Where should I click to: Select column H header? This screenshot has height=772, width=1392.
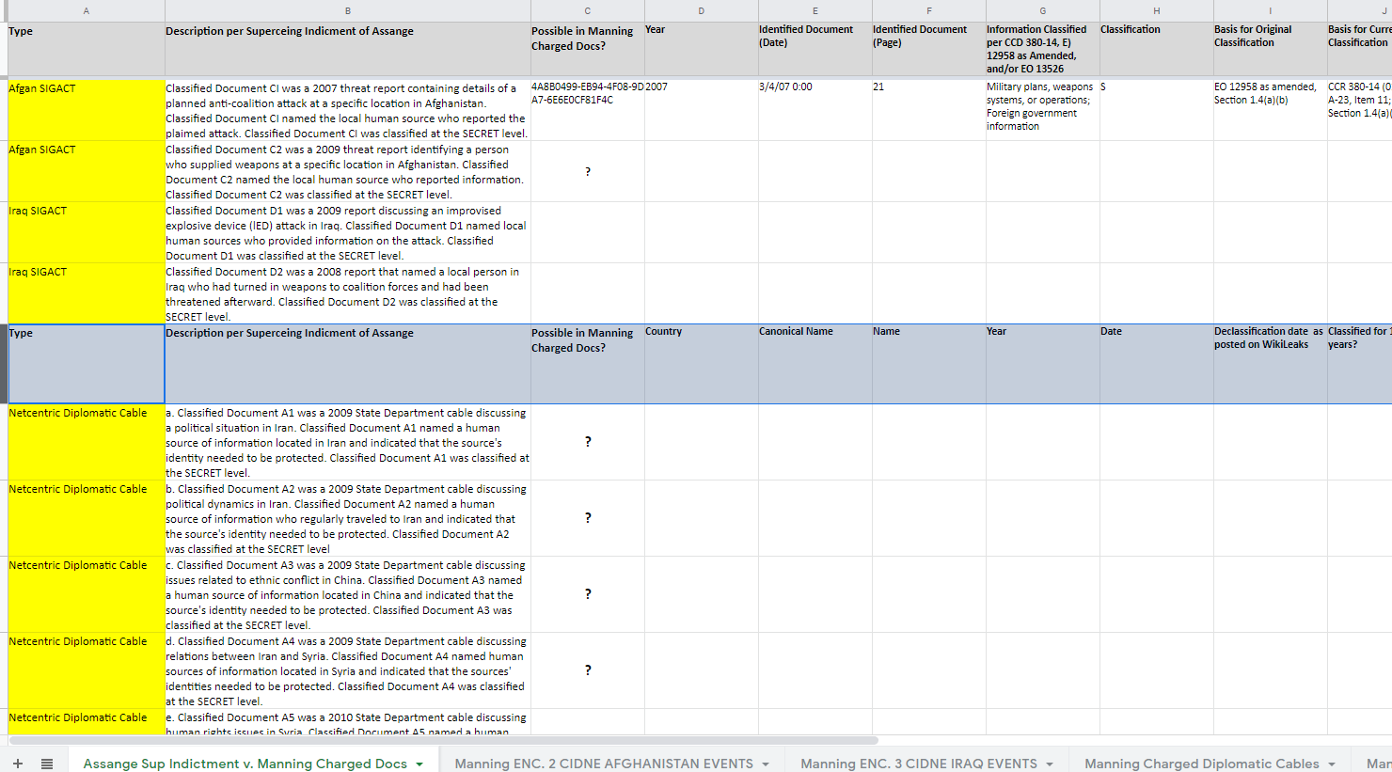(1157, 11)
